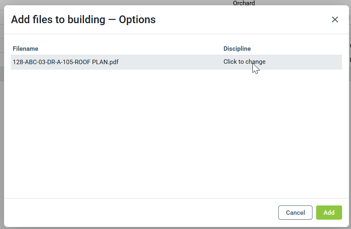Click highlighted row right of 'Click to change'
Image resolution: width=351 pixels, height=229 pixels.
point(304,62)
